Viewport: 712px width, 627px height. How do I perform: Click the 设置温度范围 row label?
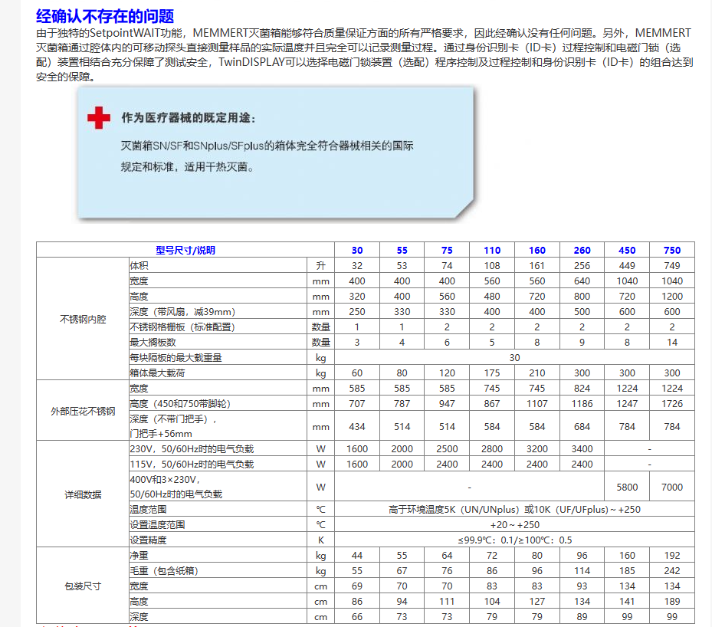click(157, 525)
